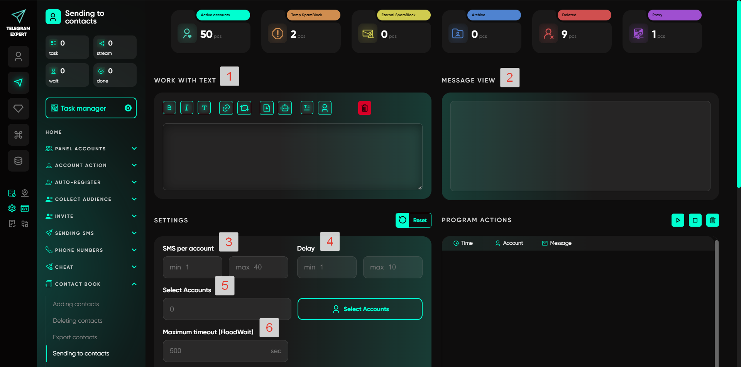This screenshot has height=367, width=741.
Task: Open the Adding contacts page
Action: (x=76, y=304)
